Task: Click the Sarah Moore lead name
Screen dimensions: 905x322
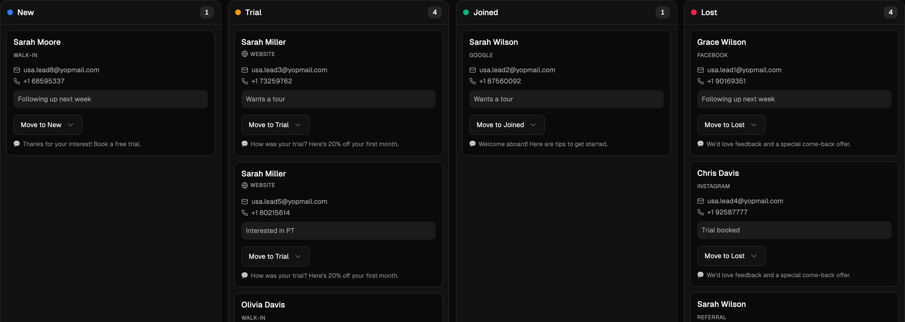Action: coord(37,42)
